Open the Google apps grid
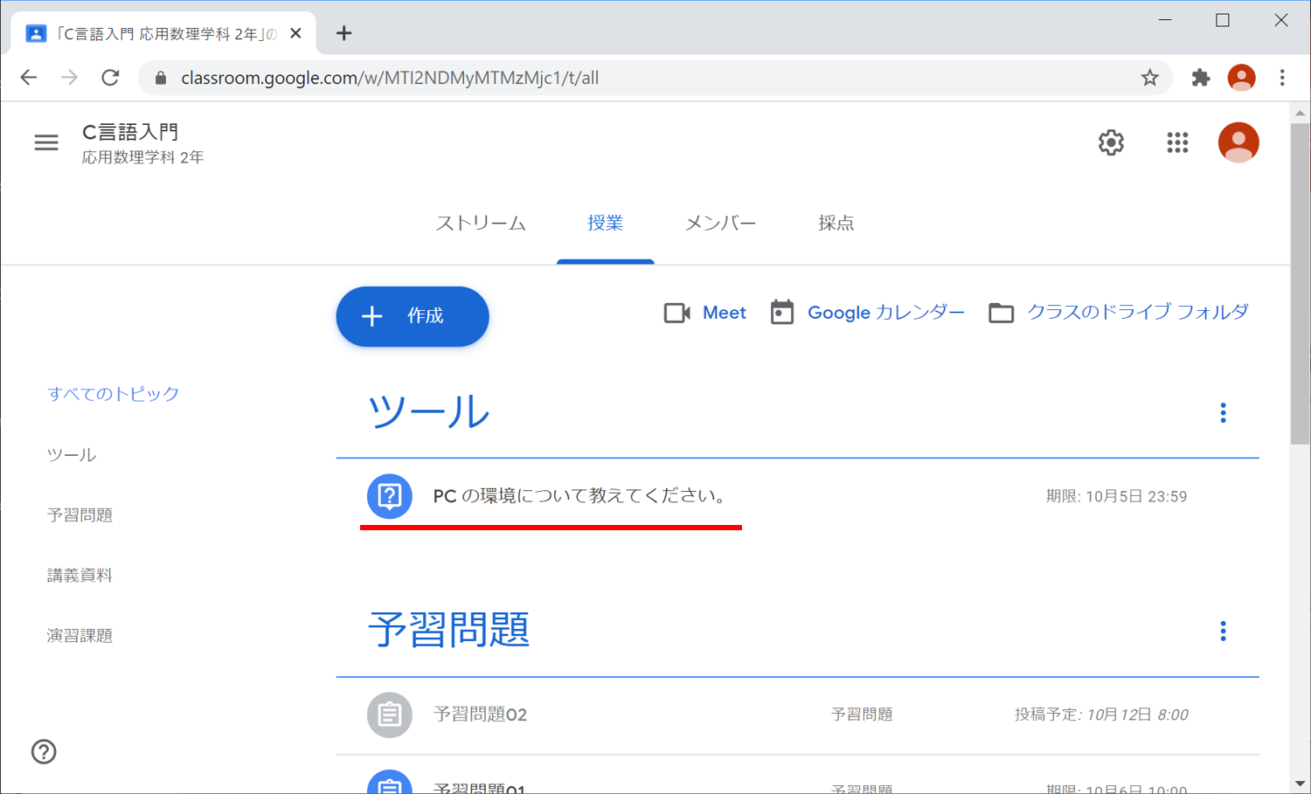Screen dimensions: 1311x794 (x=1177, y=142)
